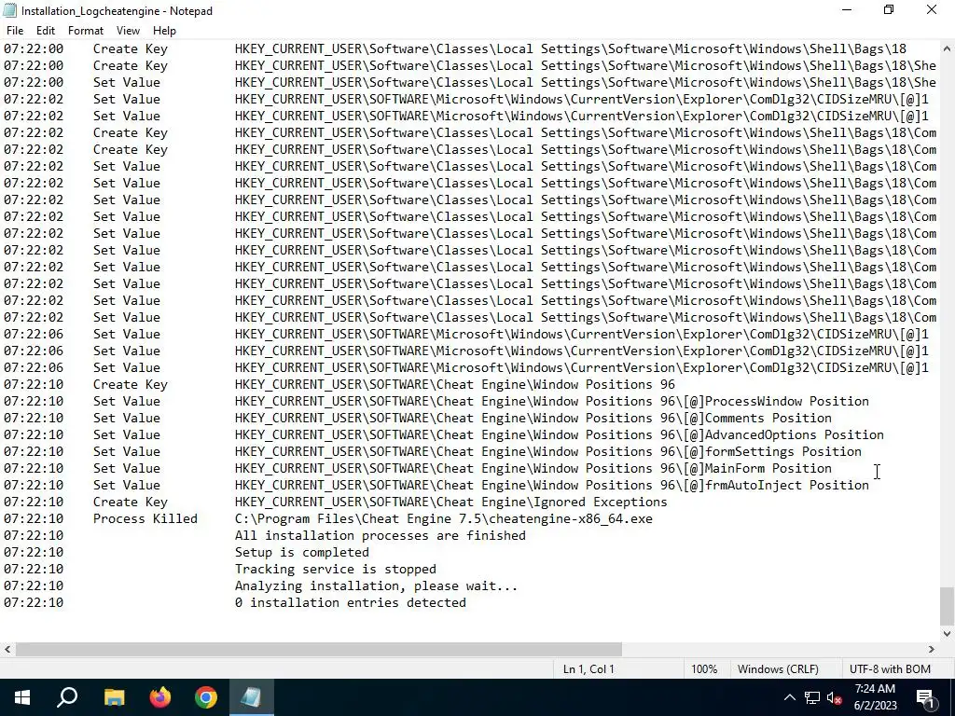This screenshot has width=955, height=716.
Task: Minimize the Notepad window
Action: click(x=847, y=9)
